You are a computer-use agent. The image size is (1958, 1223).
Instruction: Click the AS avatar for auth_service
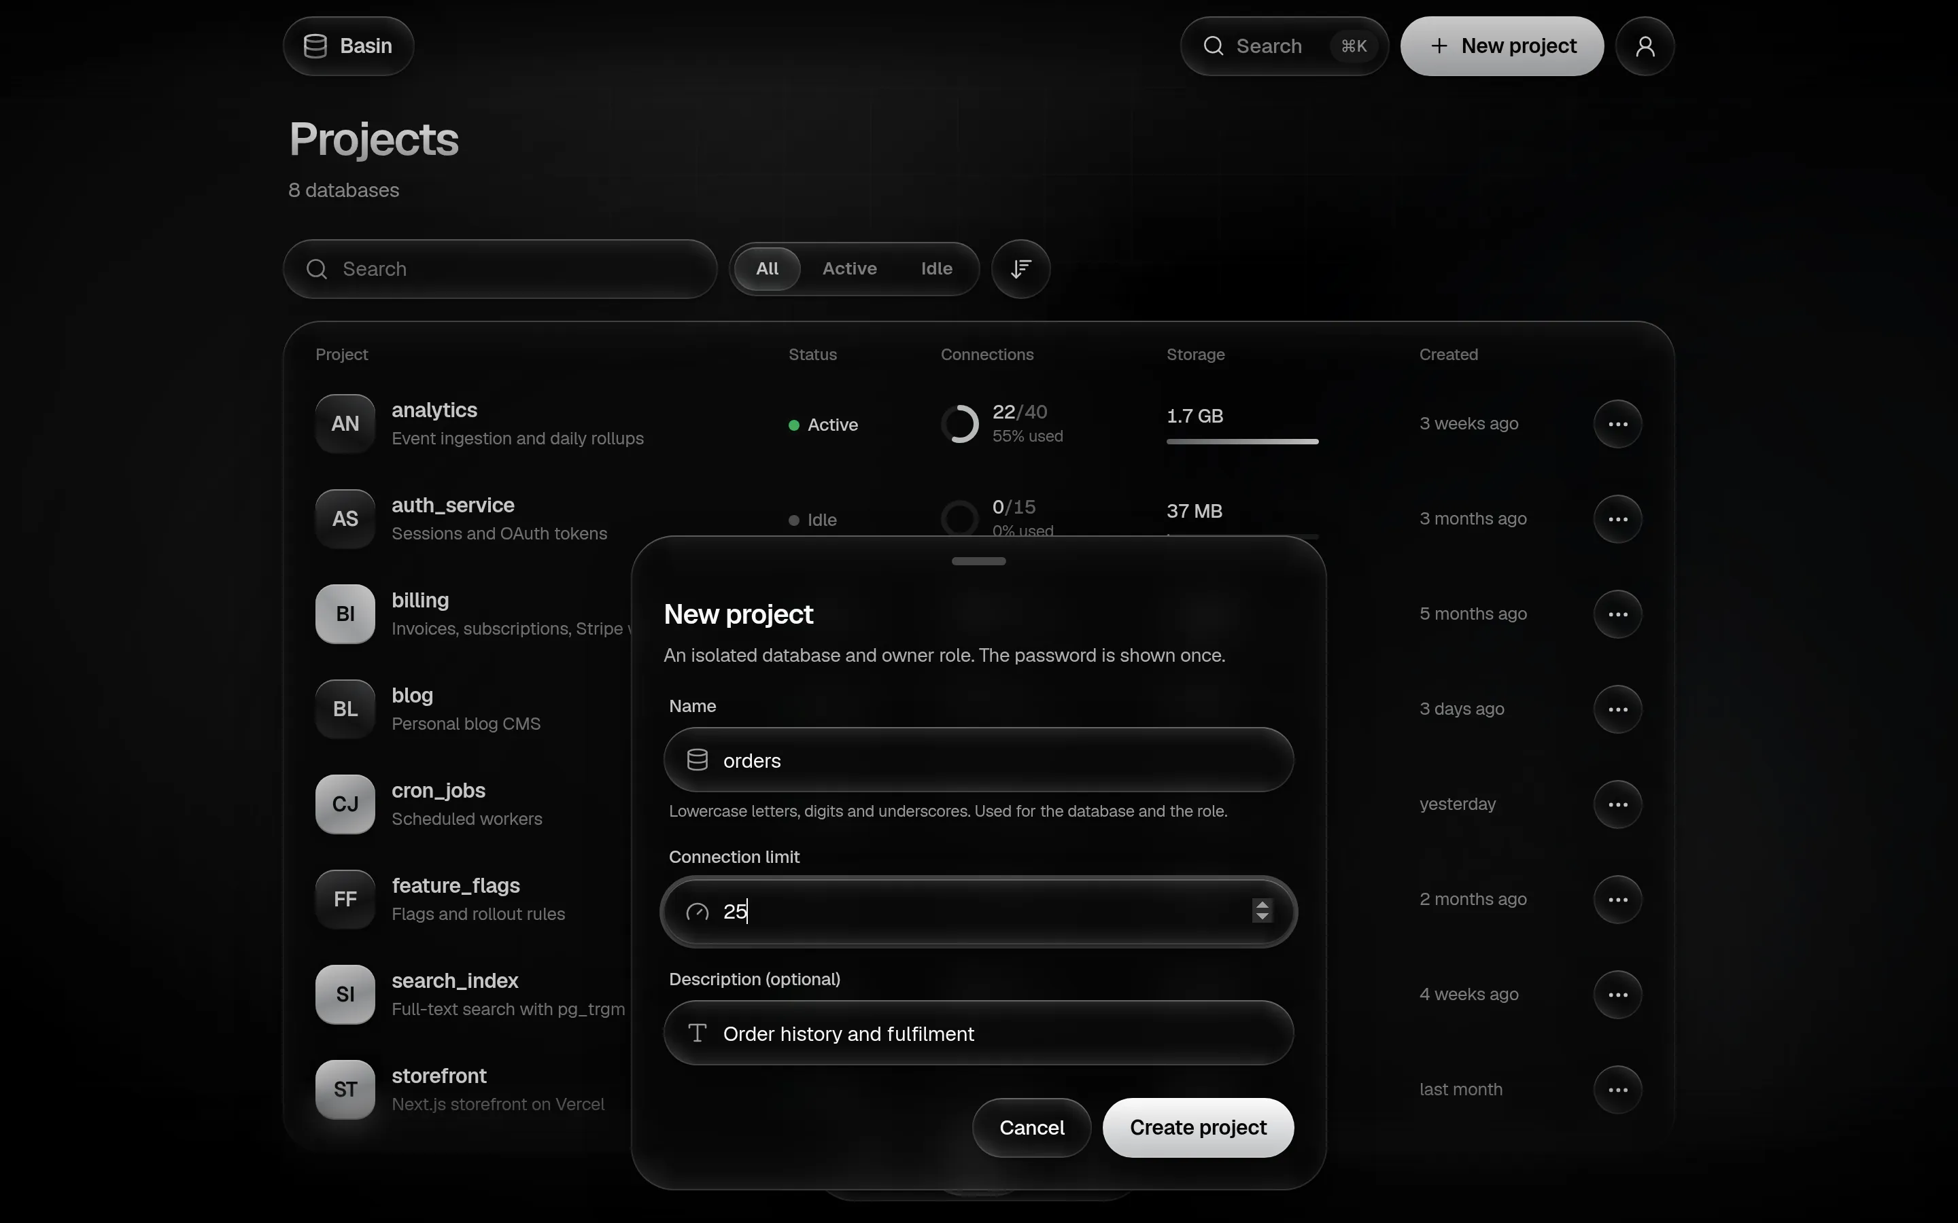(345, 519)
